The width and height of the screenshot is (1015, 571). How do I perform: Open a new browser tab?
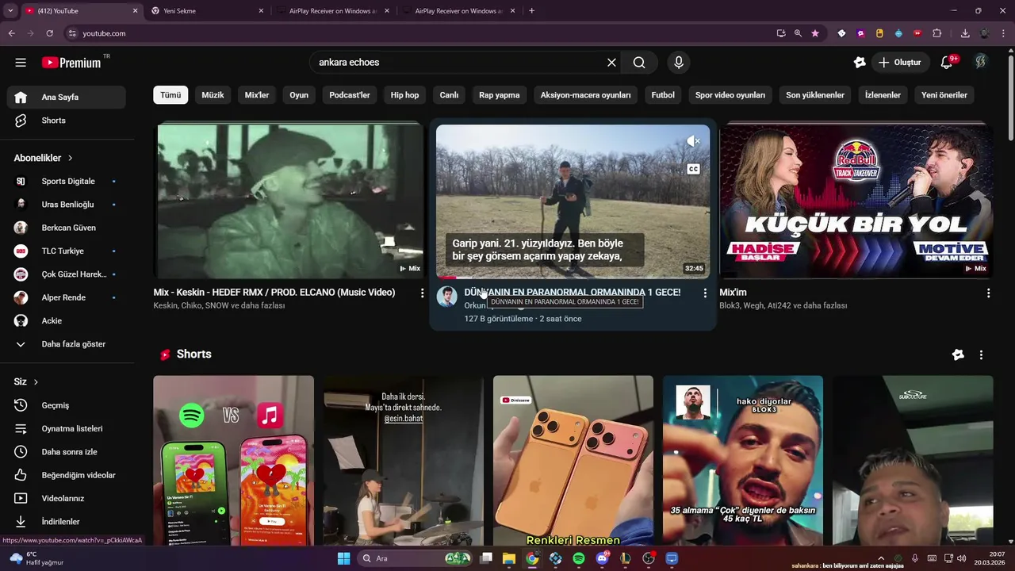(531, 11)
